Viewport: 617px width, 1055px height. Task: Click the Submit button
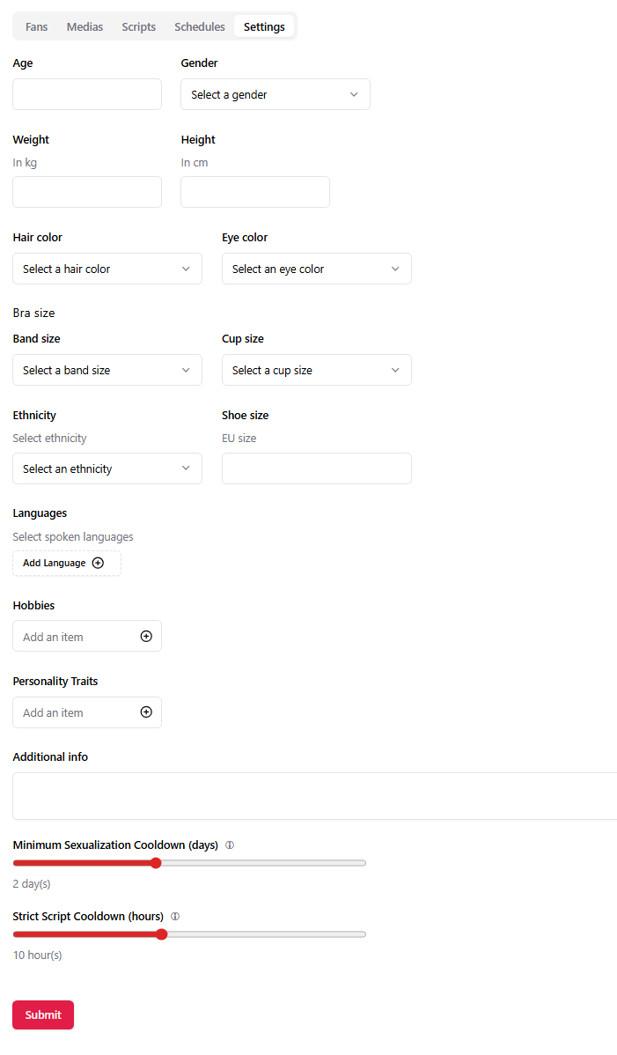click(x=43, y=1014)
